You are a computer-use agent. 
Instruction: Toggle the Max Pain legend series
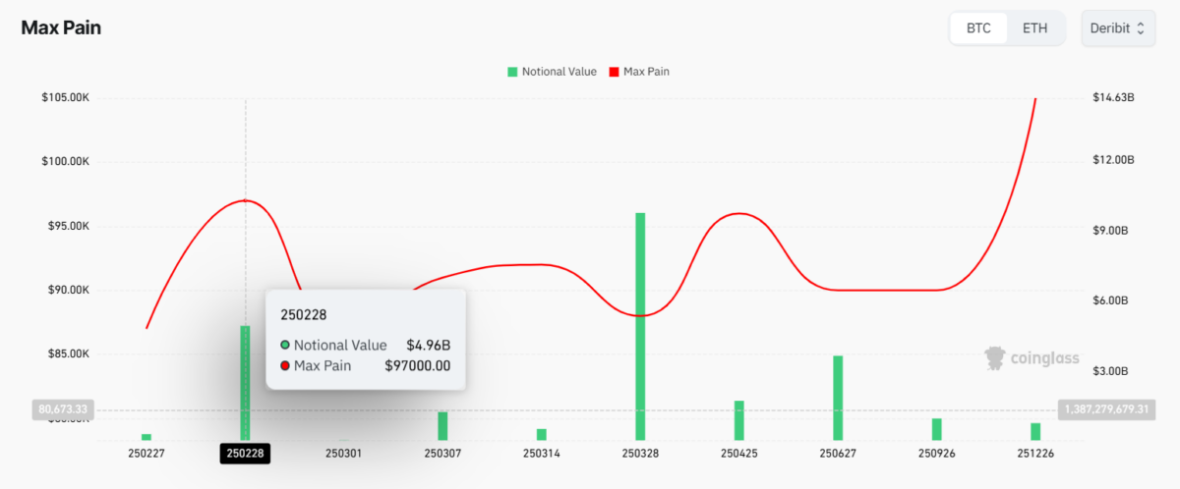click(646, 72)
